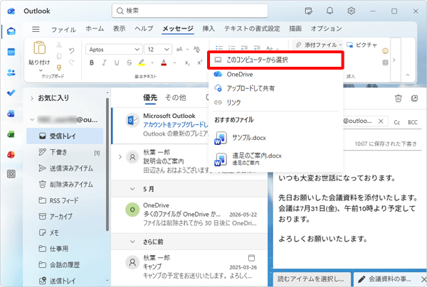427x287 pixels.
Task: Click the ピクチャ insert button
Action: coord(362,45)
